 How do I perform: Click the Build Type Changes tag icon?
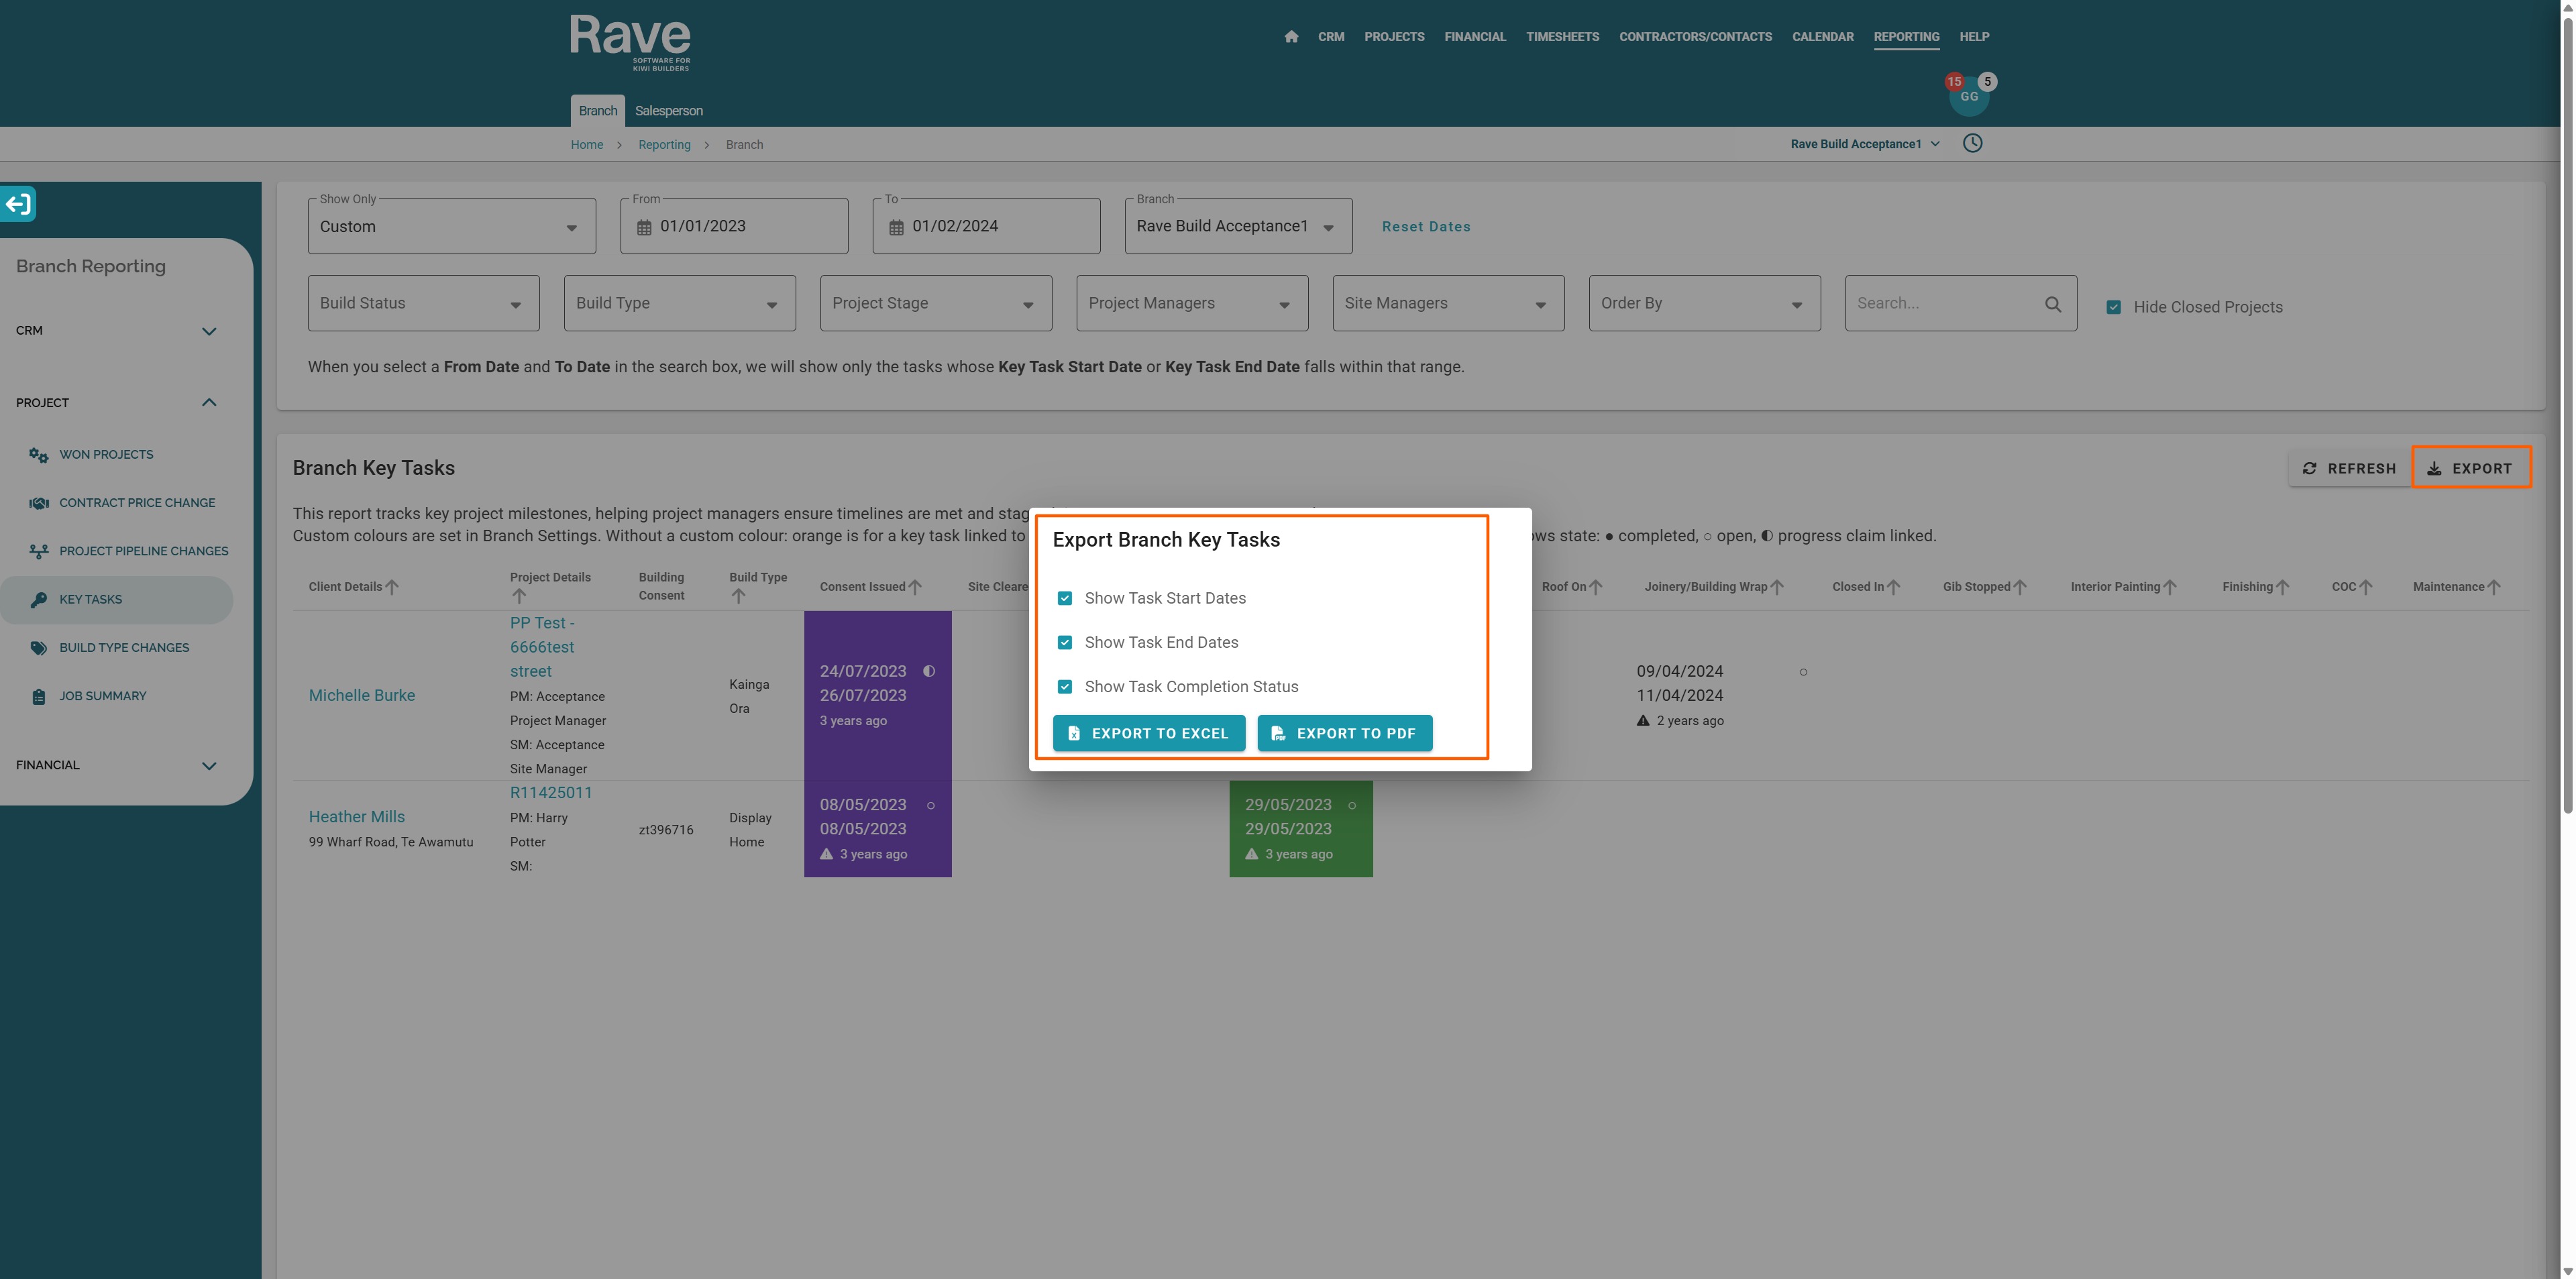[x=38, y=648]
